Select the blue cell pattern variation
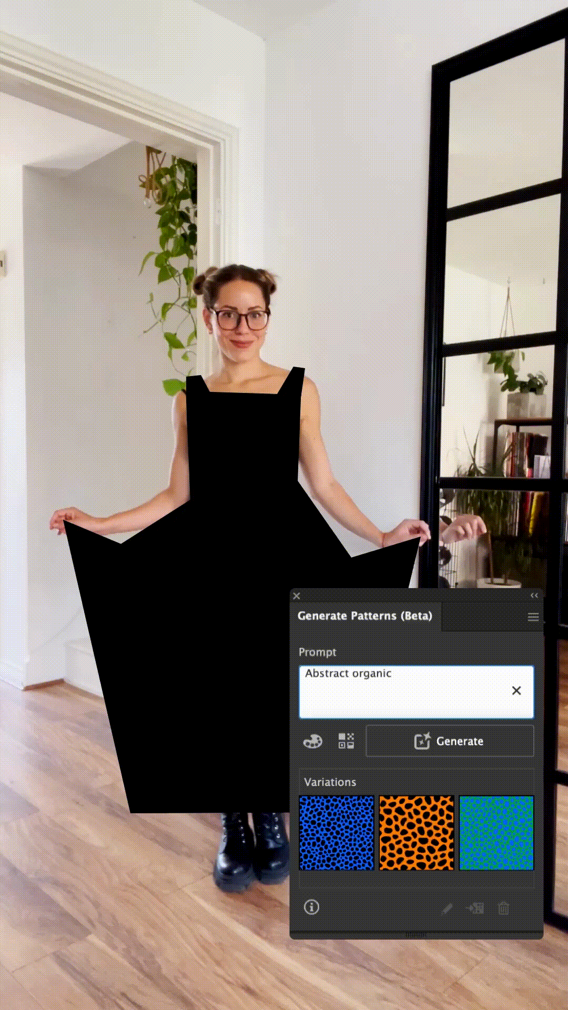 [x=337, y=833]
